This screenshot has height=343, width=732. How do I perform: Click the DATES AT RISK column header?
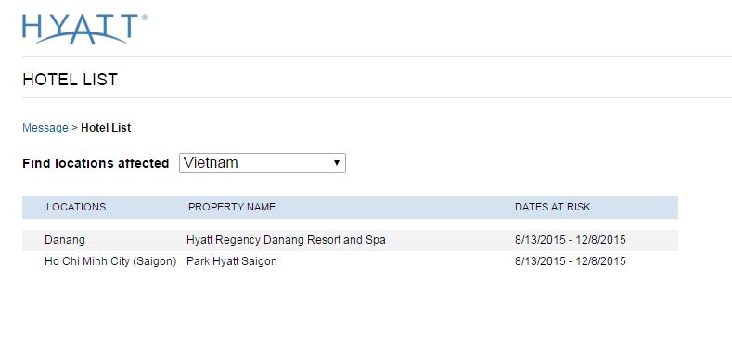point(553,207)
